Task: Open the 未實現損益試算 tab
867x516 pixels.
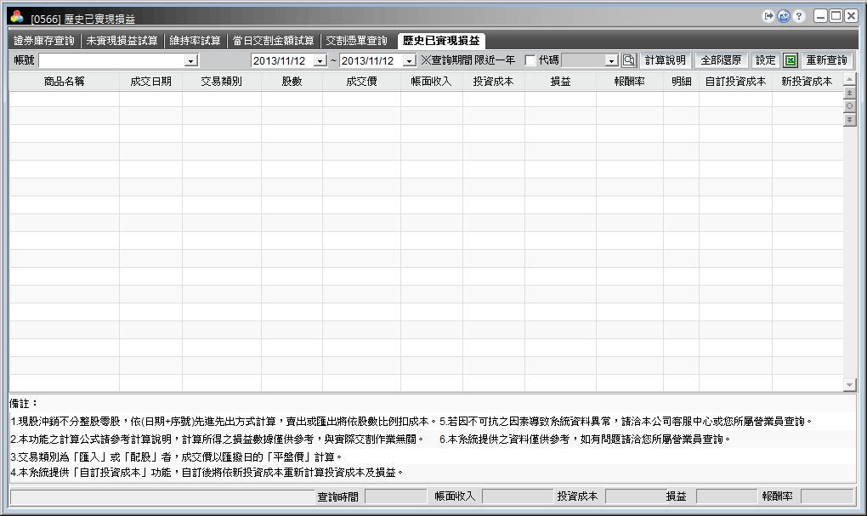Action: [122, 40]
